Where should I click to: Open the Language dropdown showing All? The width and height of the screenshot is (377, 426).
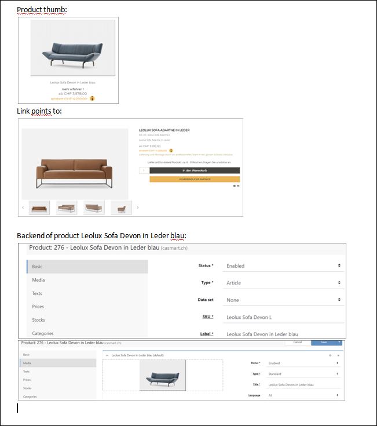pos(303,395)
